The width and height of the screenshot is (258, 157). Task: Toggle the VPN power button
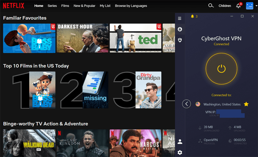221,69
